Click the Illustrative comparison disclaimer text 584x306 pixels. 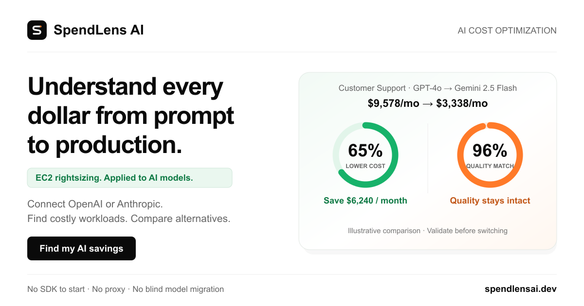pos(428,231)
